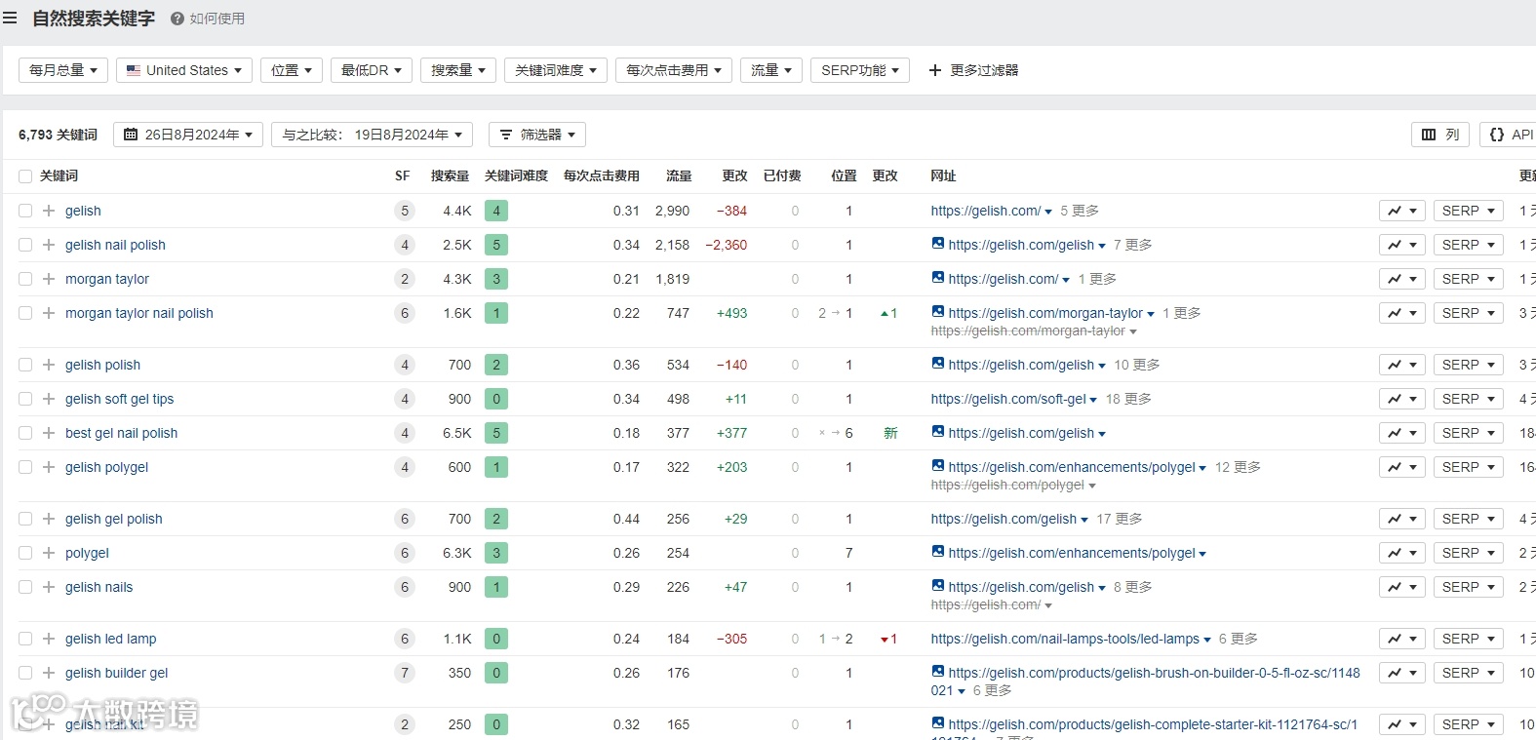Click the 如何使用 help link
1536x740 pixels.
coord(217,19)
